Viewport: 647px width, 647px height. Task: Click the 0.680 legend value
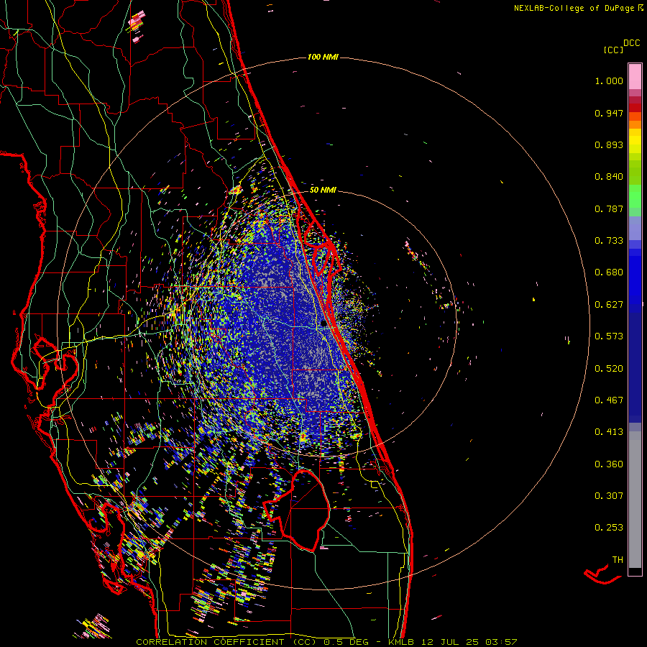[609, 272]
